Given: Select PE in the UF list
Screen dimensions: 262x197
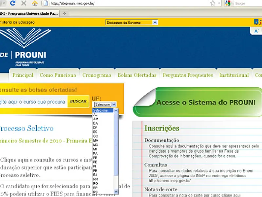Looking at the screenshot, I should point(103,162).
